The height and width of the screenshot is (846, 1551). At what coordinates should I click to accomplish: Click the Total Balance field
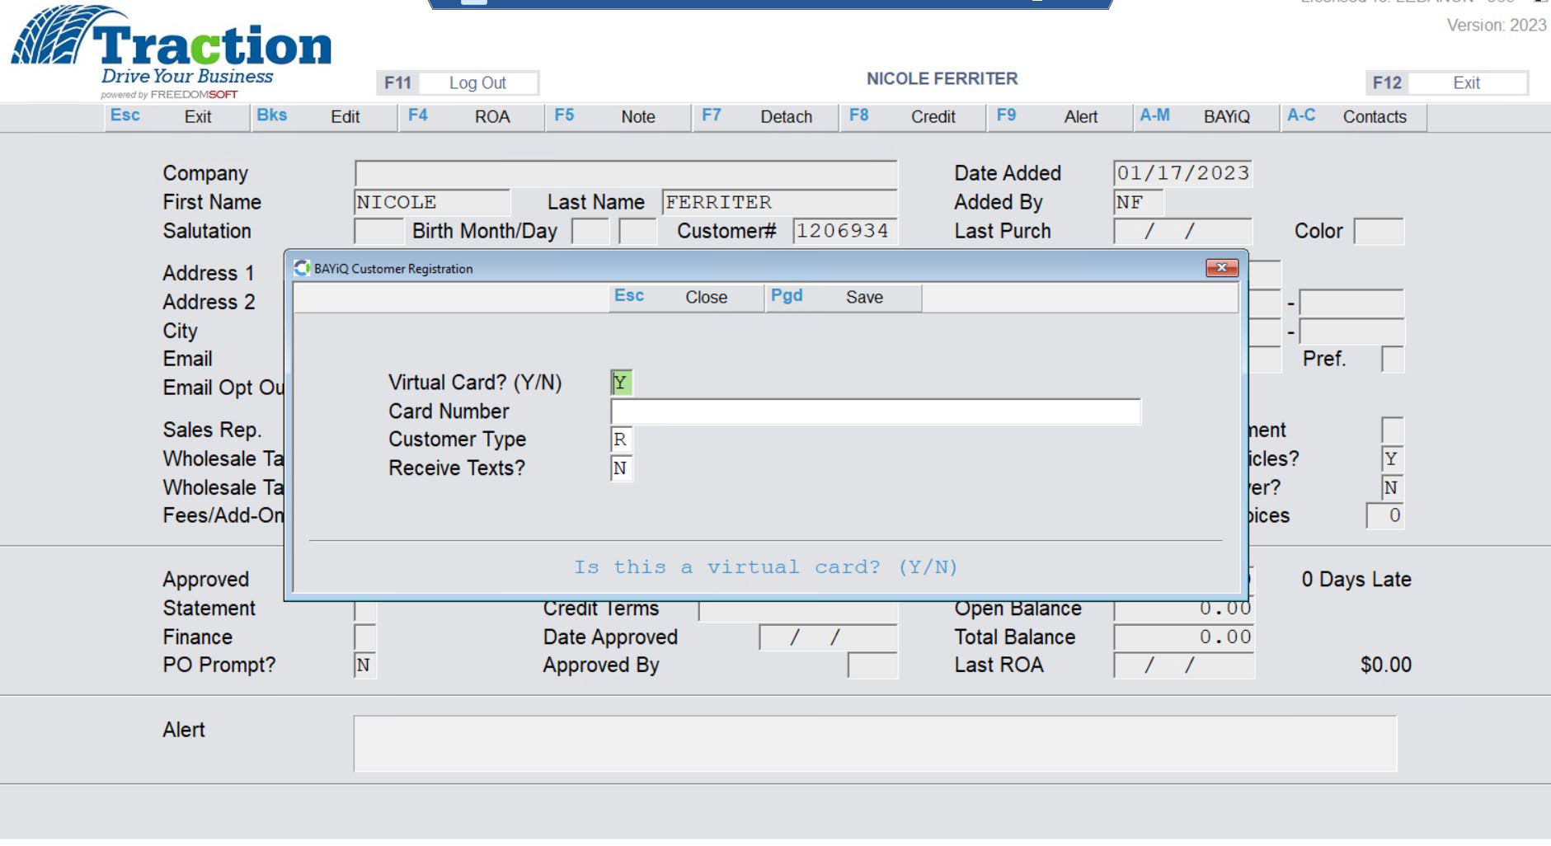point(1184,637)
